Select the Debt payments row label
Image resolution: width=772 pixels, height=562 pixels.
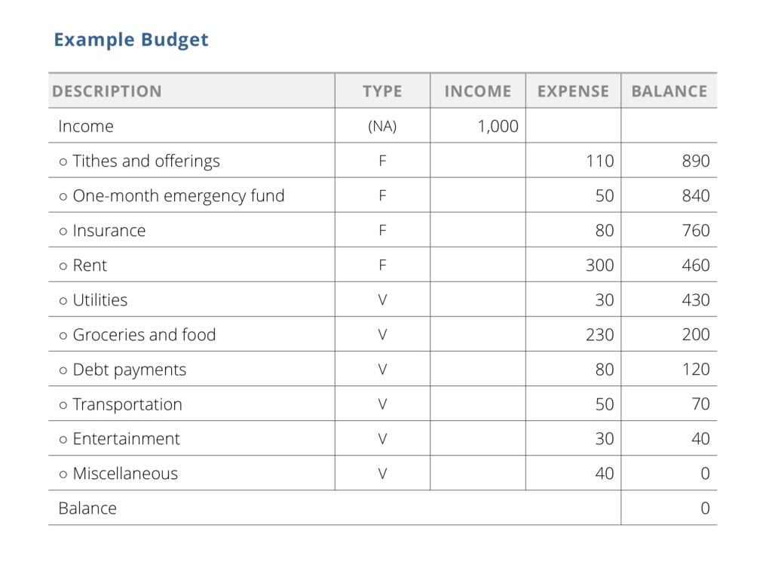[129, 370]
